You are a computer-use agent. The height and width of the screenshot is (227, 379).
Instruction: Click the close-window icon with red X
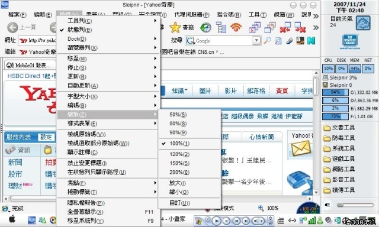(x=255, y=27)
